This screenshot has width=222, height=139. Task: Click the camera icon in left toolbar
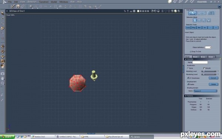(3, 73)
